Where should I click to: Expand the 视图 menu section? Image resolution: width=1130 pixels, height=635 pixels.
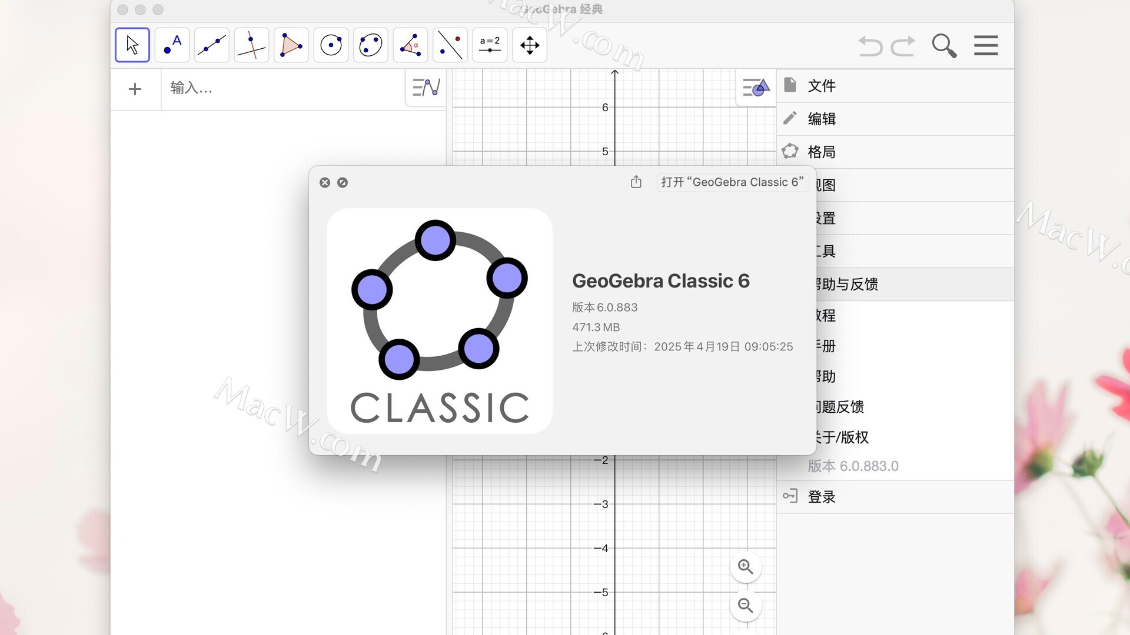914,185
